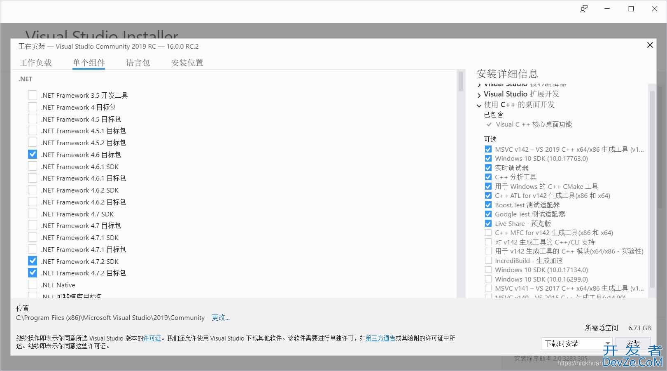Collapse 使用 C++ 的桌面开发 section

coord(479,106)
